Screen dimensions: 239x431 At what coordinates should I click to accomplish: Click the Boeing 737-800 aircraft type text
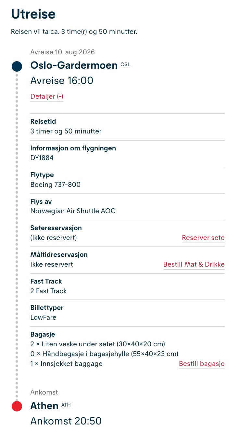click(x=56, y=185)
